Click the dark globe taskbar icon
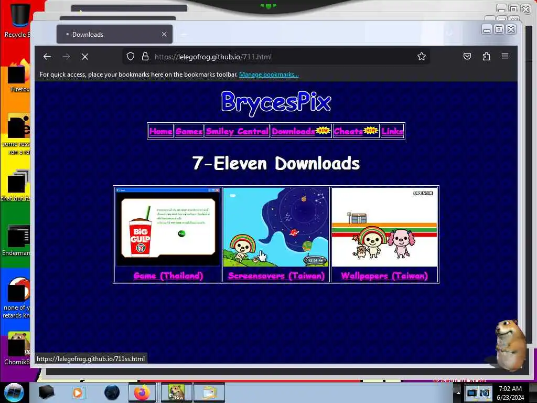This screenshot has width=537, height=403. [x=112, y=393]
